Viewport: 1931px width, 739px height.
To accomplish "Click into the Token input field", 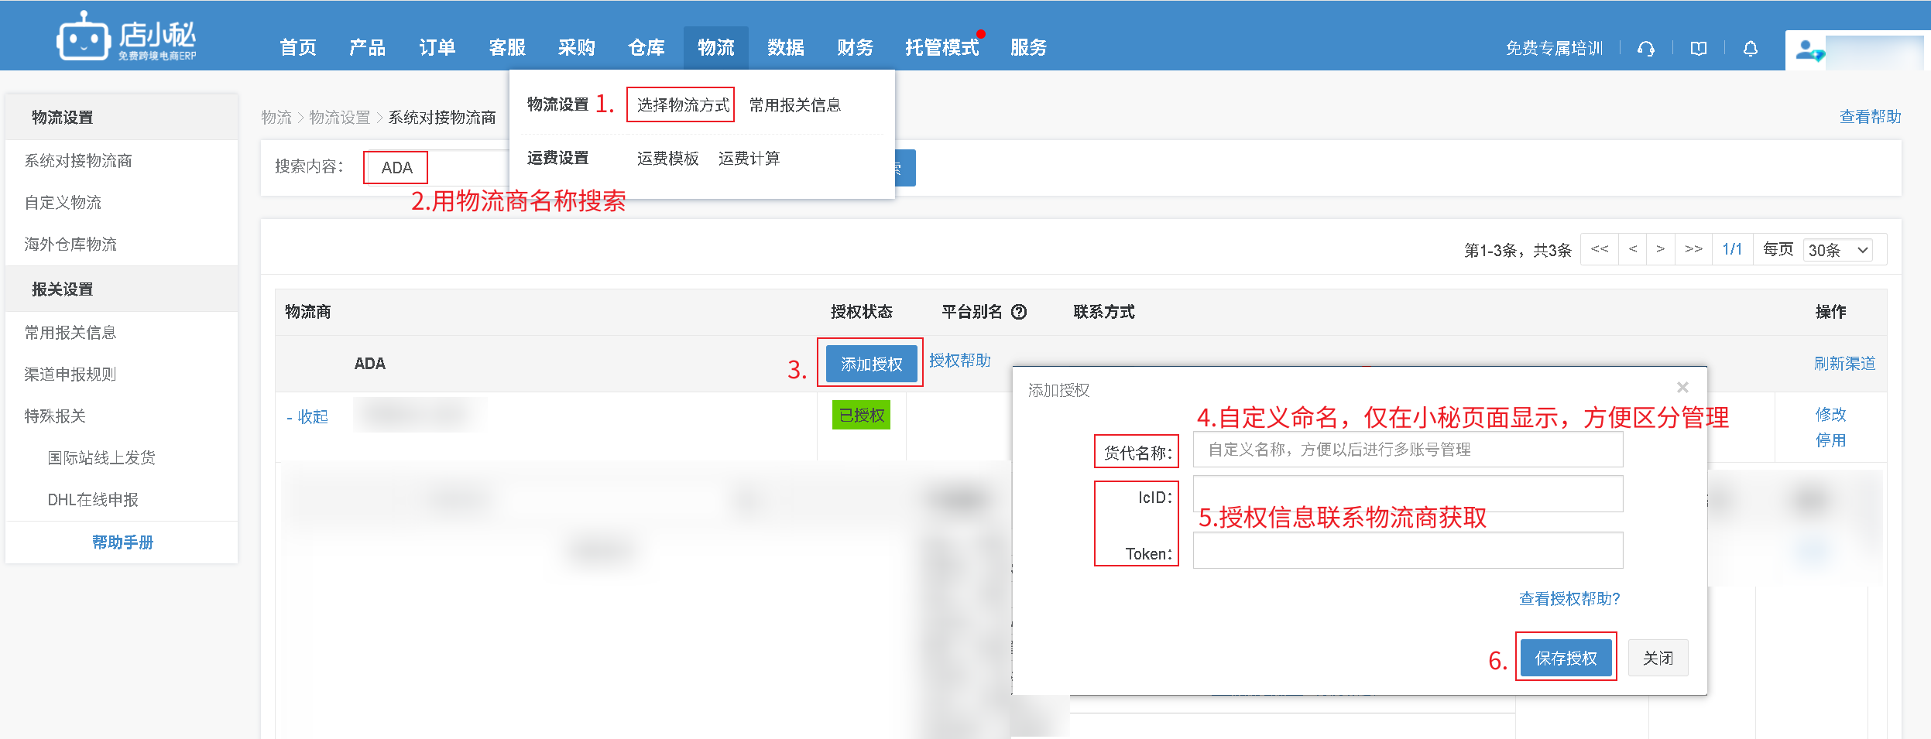I will 1407,550.
